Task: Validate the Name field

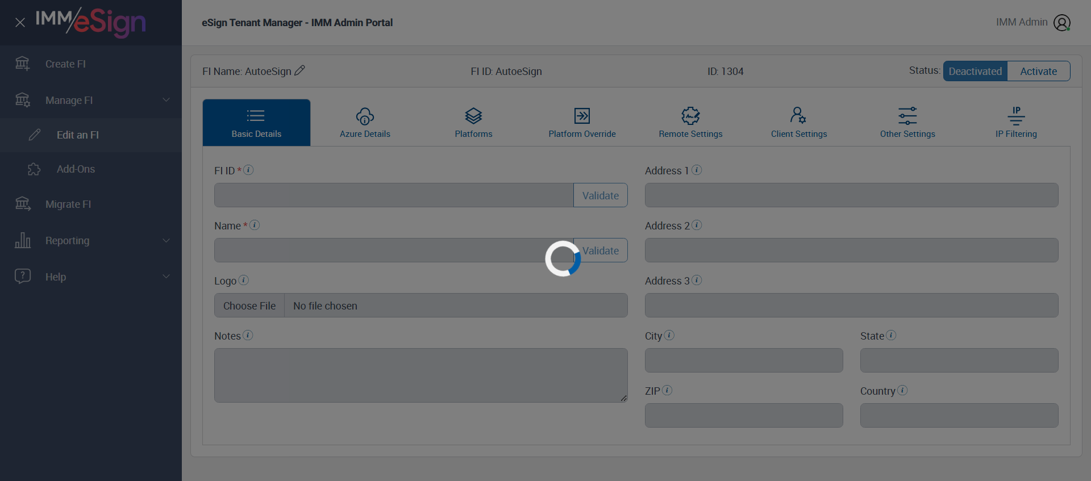Action: coord(601,250)
